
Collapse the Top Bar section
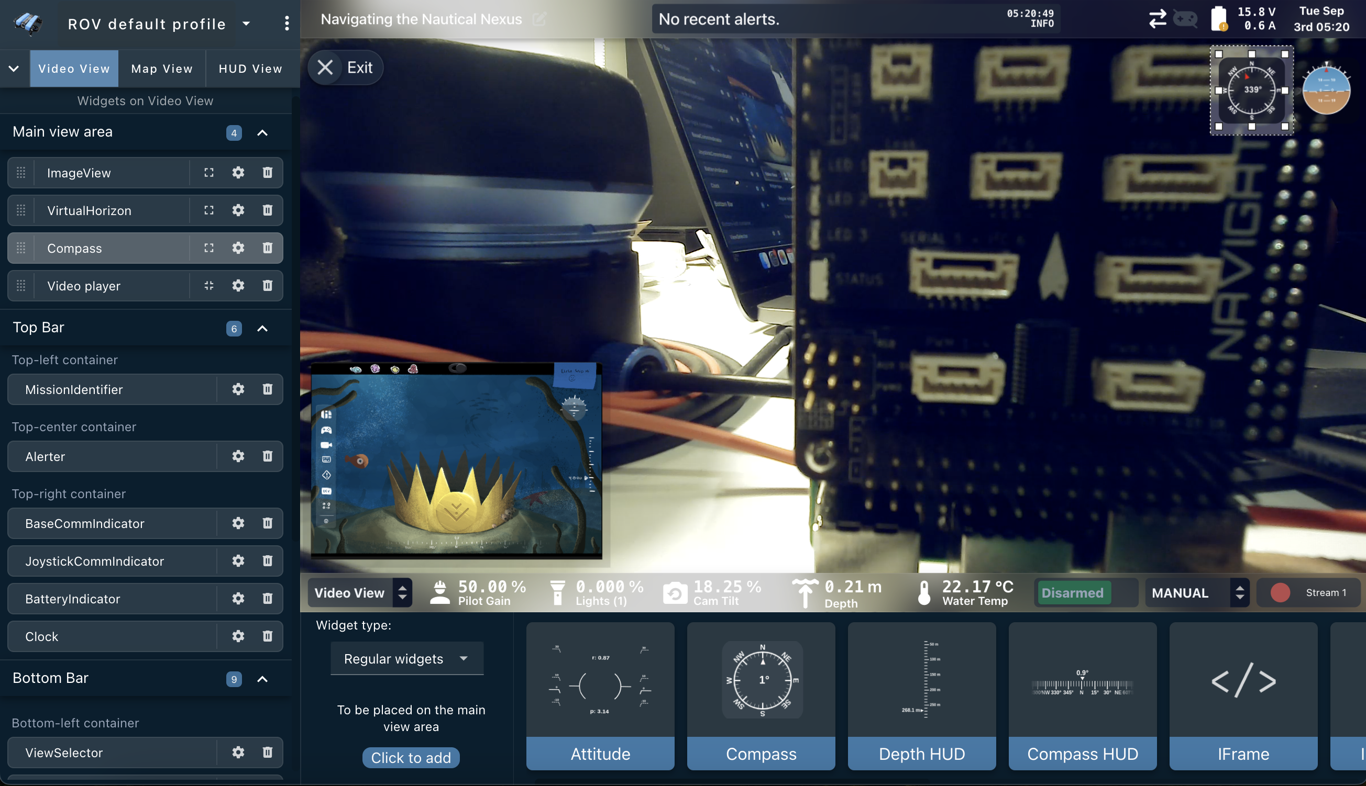(x=263, y=328)
